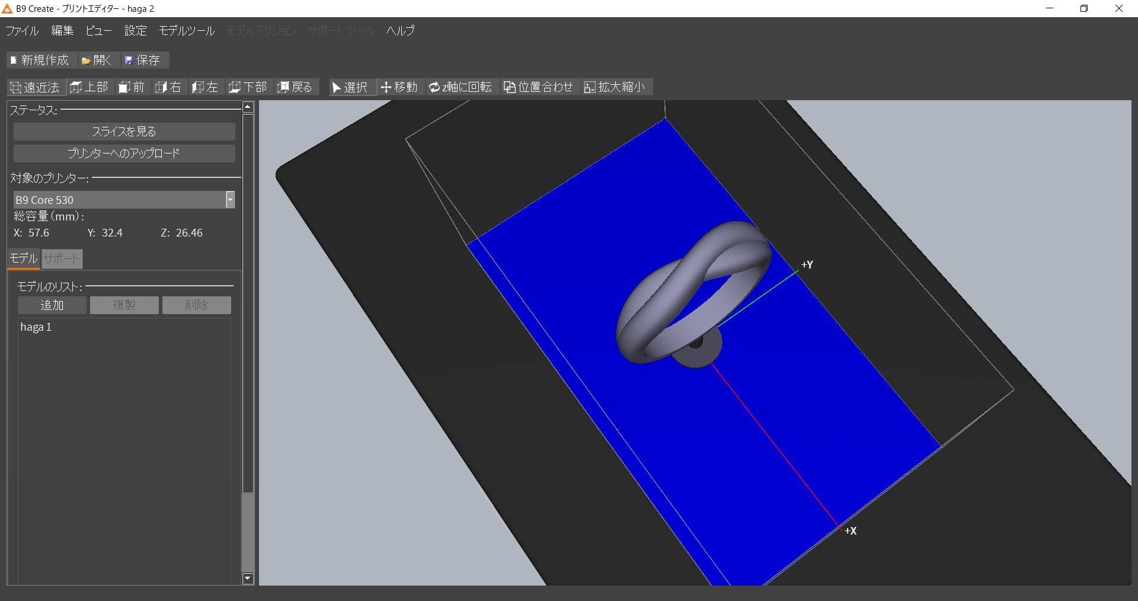
Task: Click the 追加 add model button
Action: 52,305
